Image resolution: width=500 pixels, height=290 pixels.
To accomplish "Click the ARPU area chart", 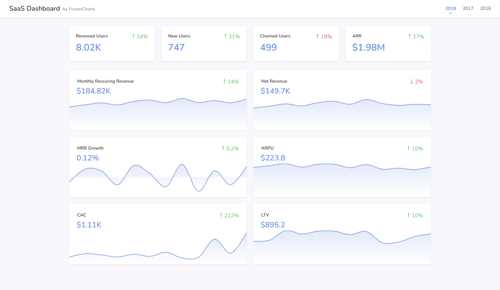I will pyautogui.click(x=342, y=180).
